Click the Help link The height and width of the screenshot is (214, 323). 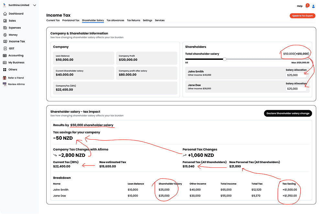pos(300,6)
